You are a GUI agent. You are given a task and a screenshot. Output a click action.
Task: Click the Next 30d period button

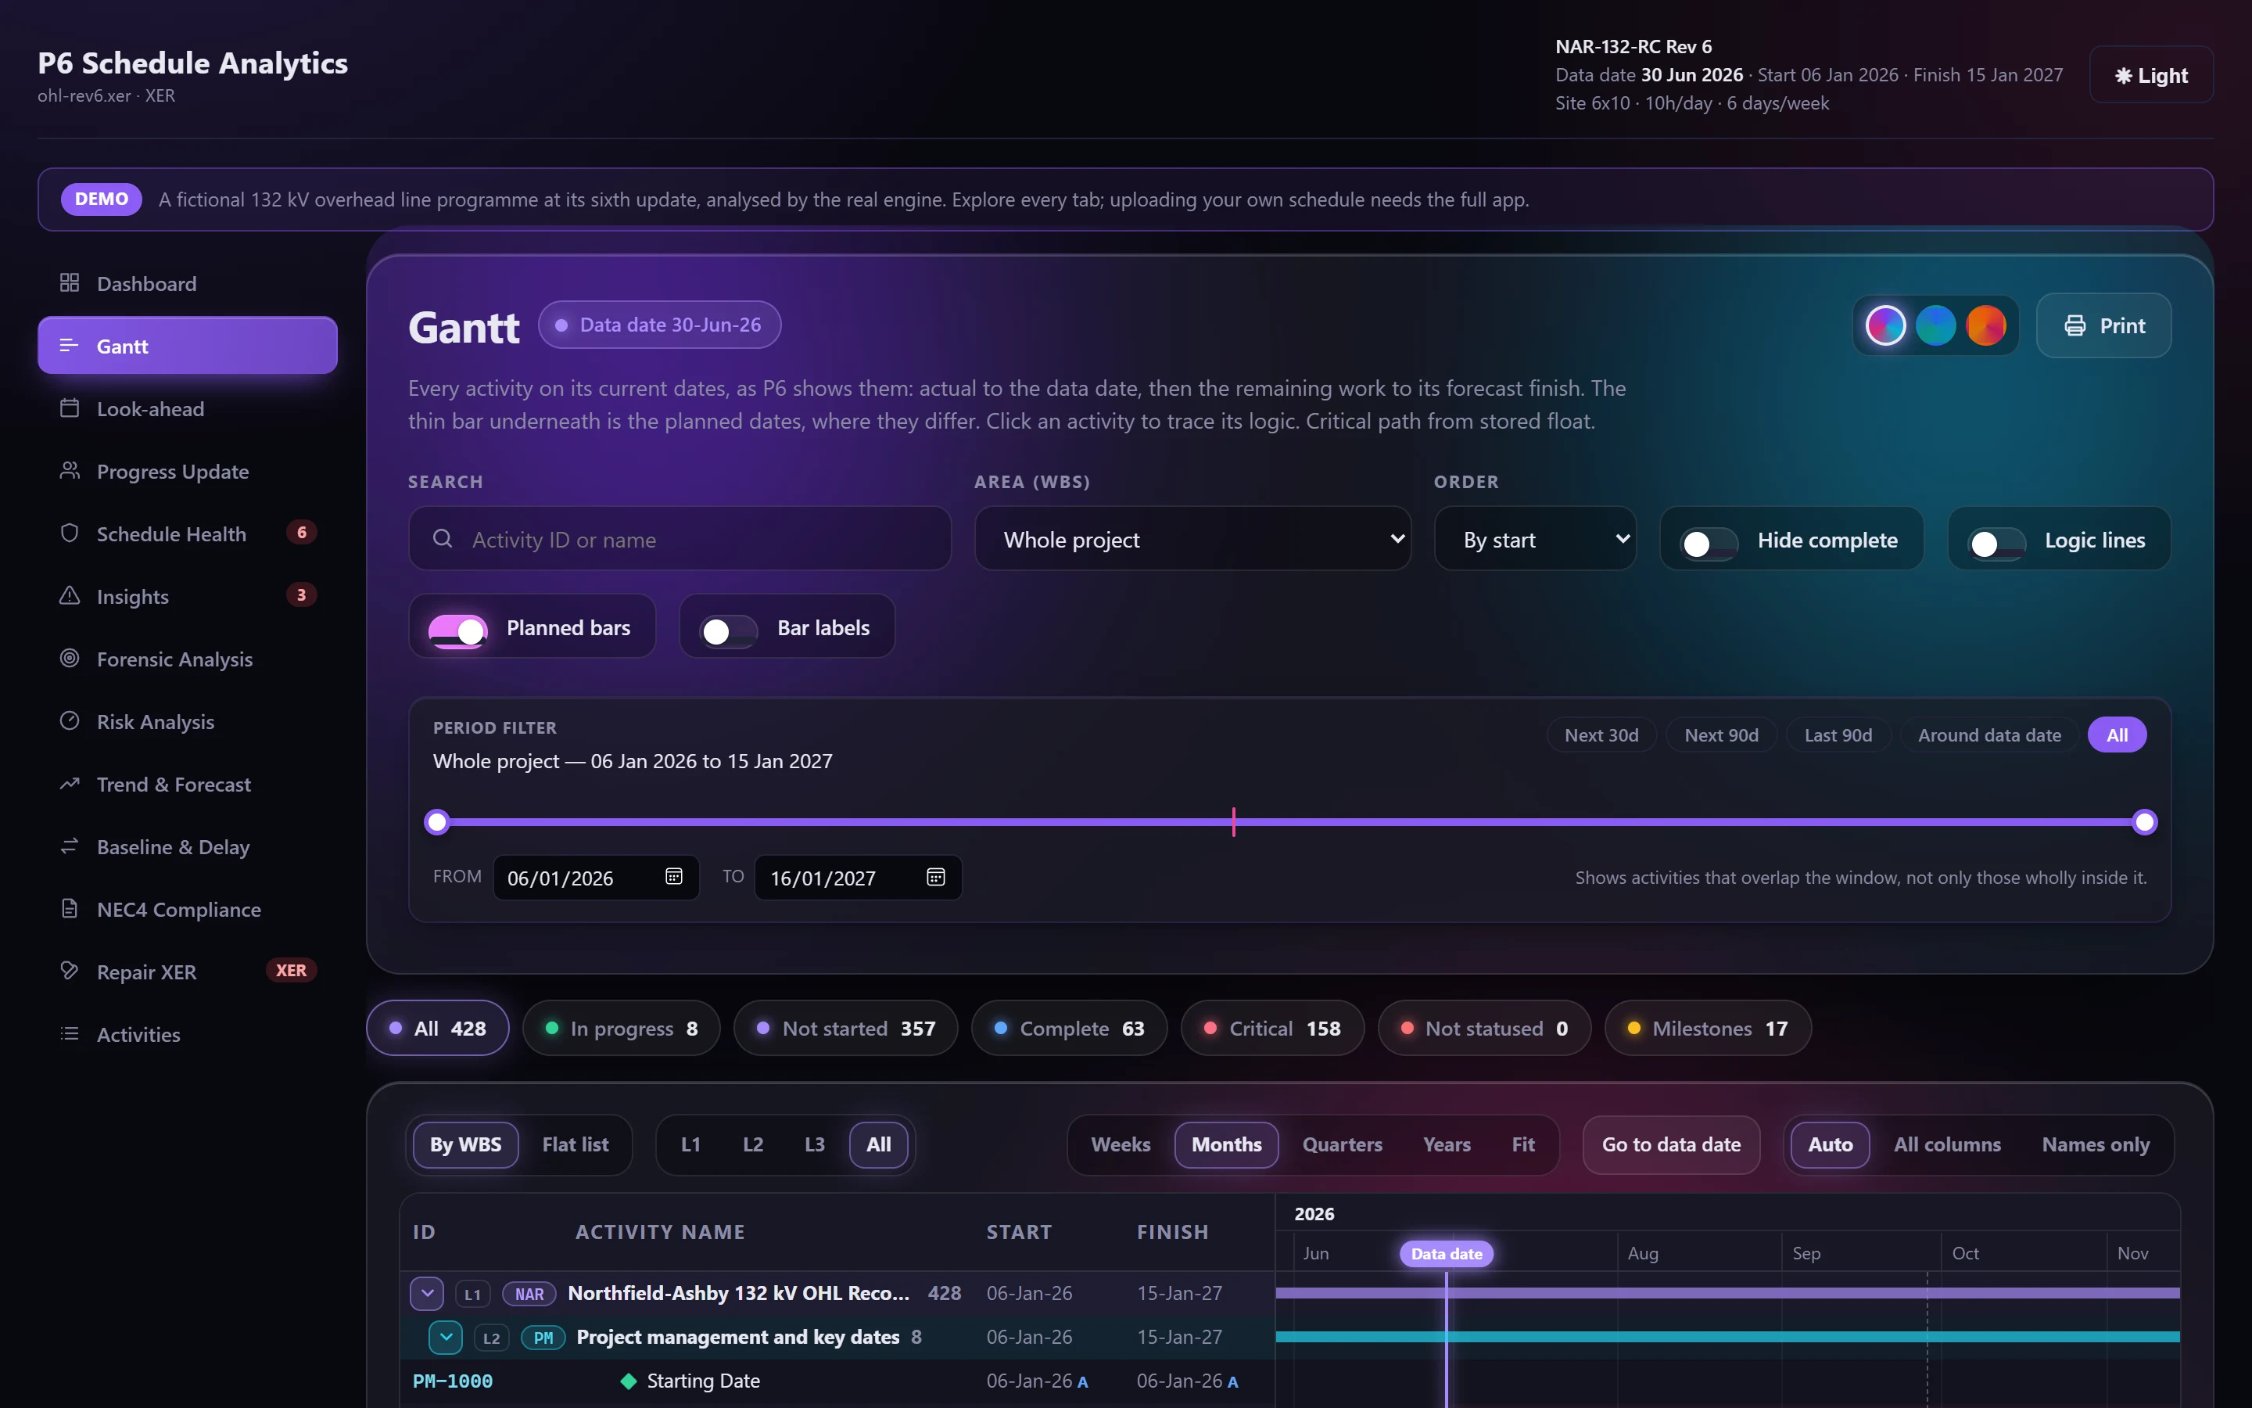(1601, 735)
